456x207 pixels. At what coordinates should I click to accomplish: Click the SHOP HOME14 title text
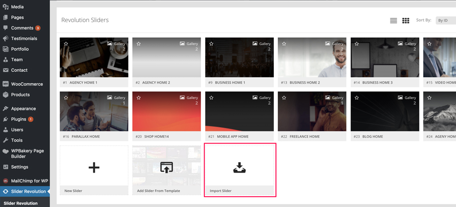click(155, 137)
